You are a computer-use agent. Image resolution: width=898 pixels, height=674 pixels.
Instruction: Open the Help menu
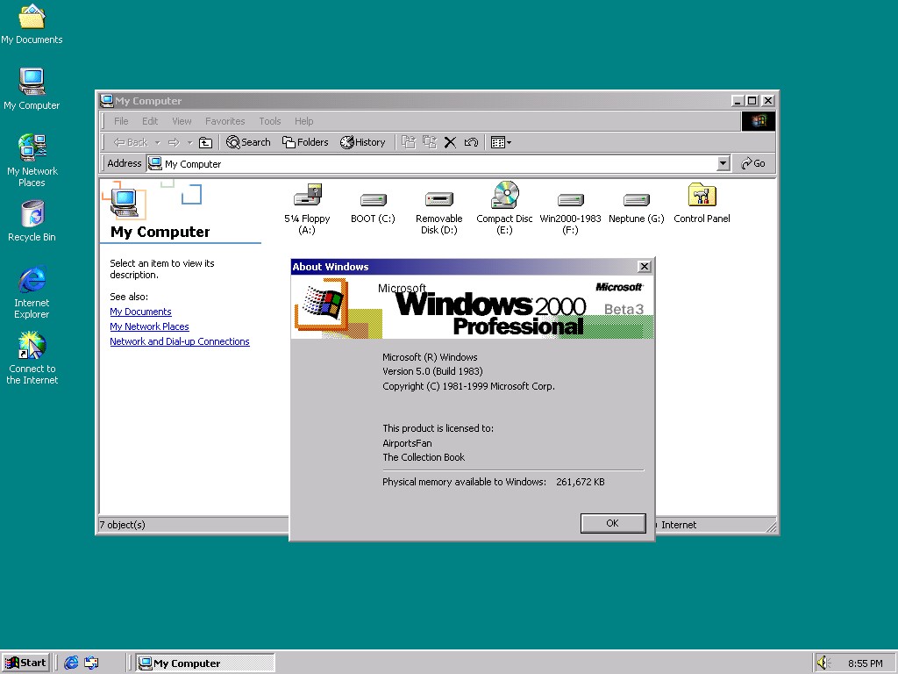pos(304,121)
